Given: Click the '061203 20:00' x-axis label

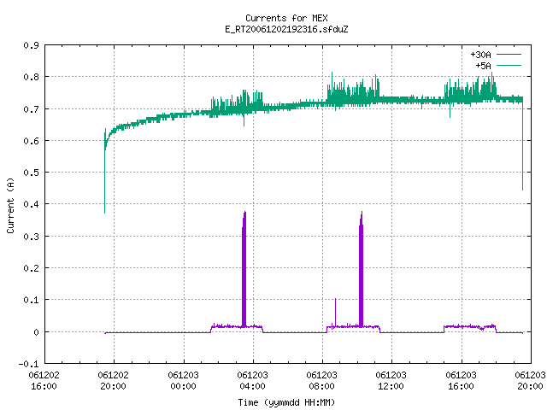Looking at the screenshot, I should [x=530, y=380].
